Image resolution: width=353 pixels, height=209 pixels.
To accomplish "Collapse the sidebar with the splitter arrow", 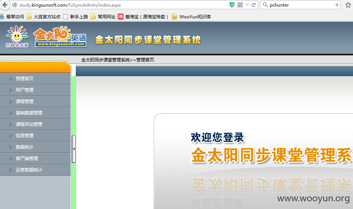I will click(x=74, y=149).
